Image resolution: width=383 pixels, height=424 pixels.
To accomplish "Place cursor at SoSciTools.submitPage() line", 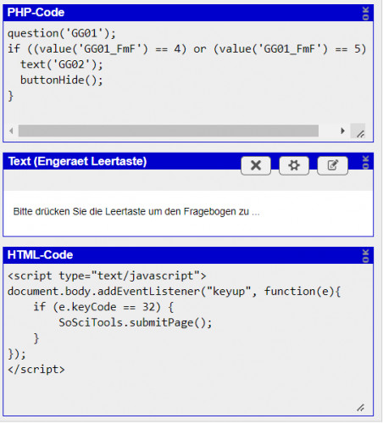I will coord(136,322).
